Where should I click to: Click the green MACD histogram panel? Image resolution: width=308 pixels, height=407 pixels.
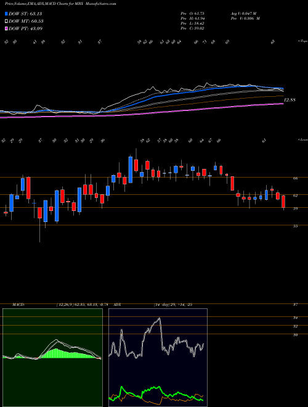pos(52,358)
